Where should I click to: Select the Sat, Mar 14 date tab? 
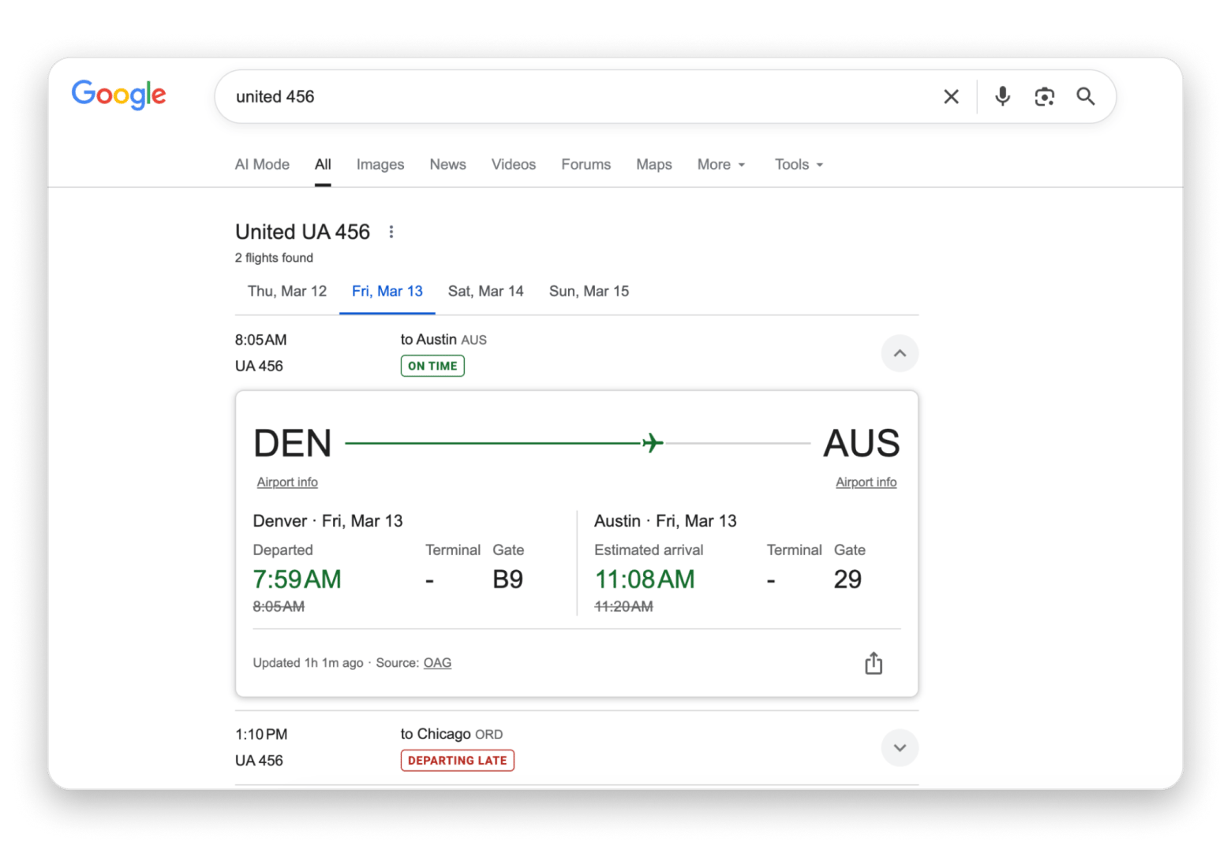[485, 291]
